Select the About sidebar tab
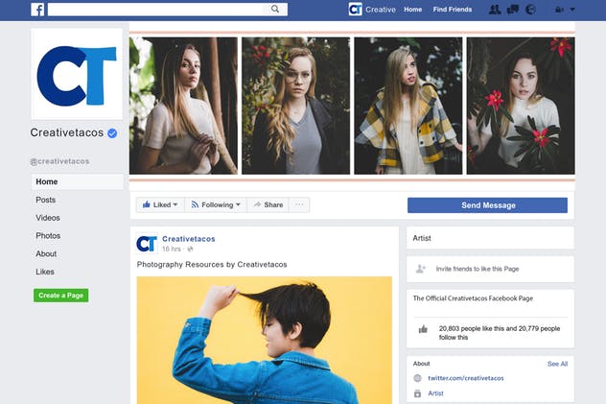 point(46,253)
